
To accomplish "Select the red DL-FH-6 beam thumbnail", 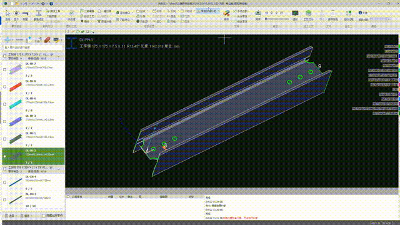I will [x=16, y=87].
